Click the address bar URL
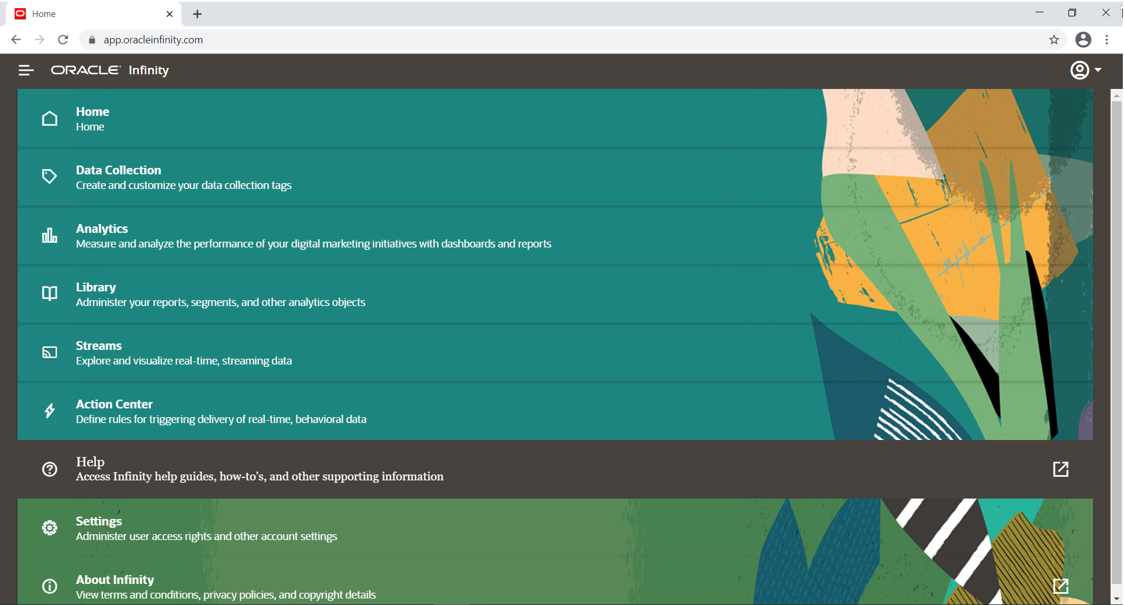 tap(153, 40)
